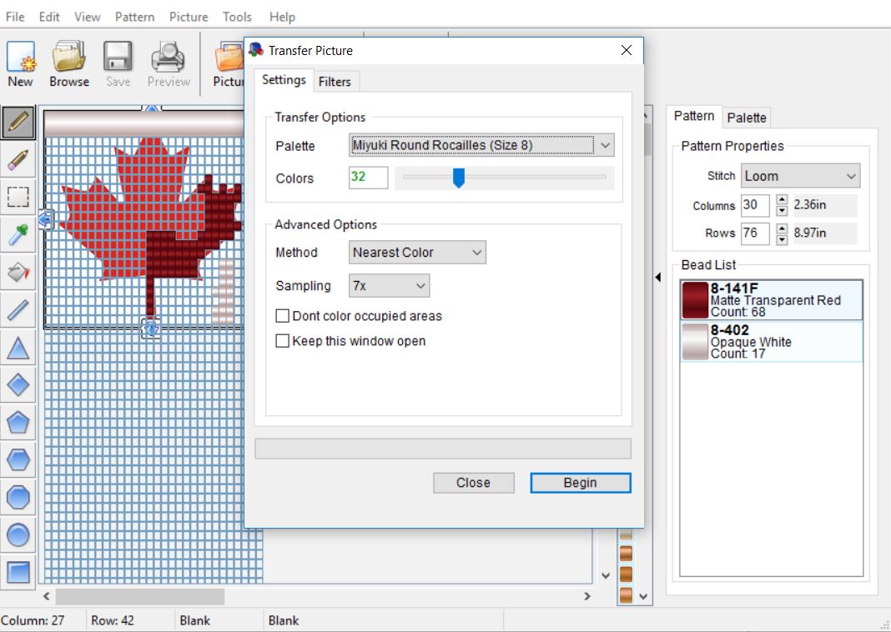
Task: Open the Tools menu
Action: (237, 17)
